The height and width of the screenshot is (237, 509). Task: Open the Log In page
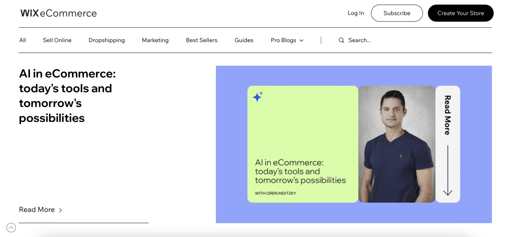(356, 13)
